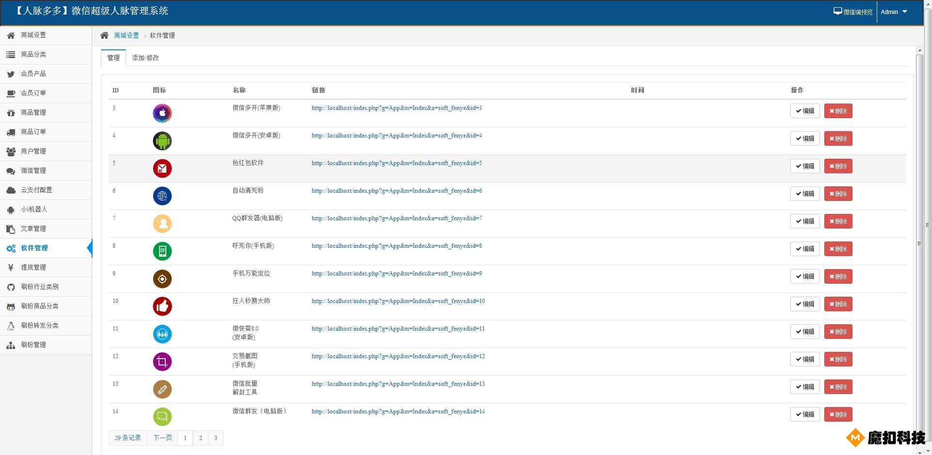Open 提现管理 in the sidebar
The image size is (932, 455).
coord(46,268)
